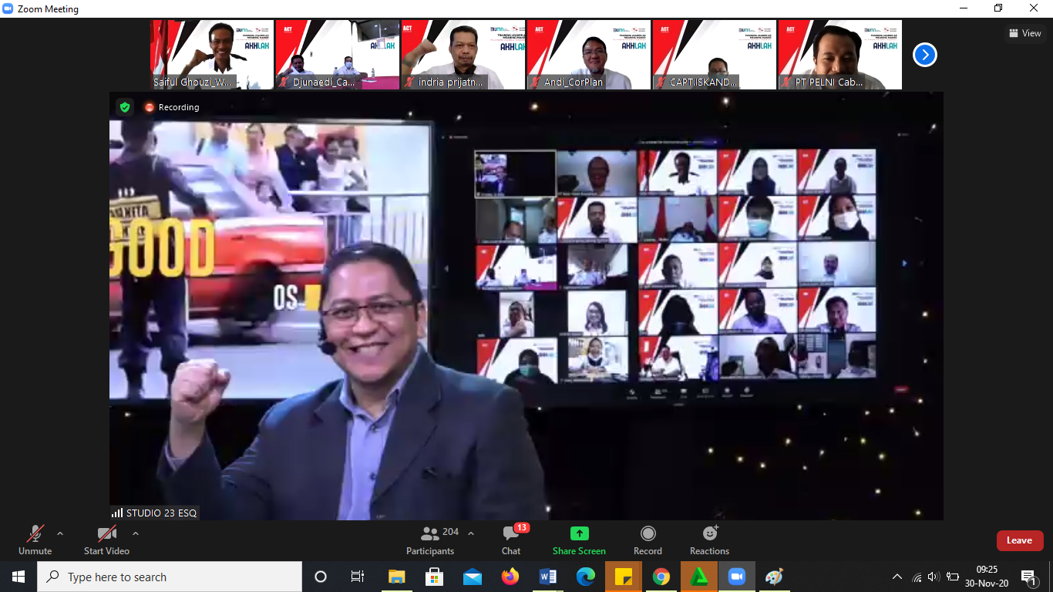
Task: Show next participants with blue arrow
Action: pyautogui.click(x=924, y=55)
